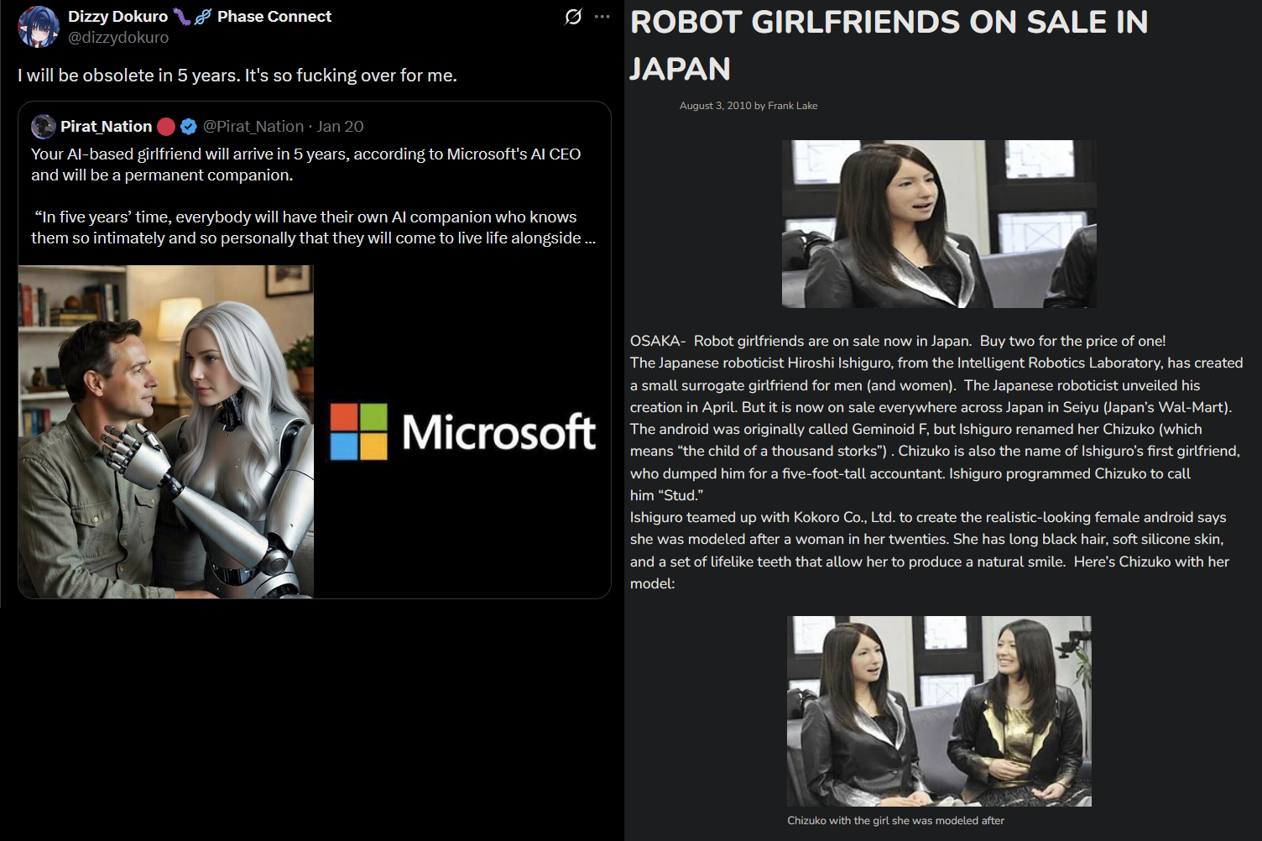
Task: Click Pirat_Nation's small avatar in the quoted tweet
Action: point(44,127)
